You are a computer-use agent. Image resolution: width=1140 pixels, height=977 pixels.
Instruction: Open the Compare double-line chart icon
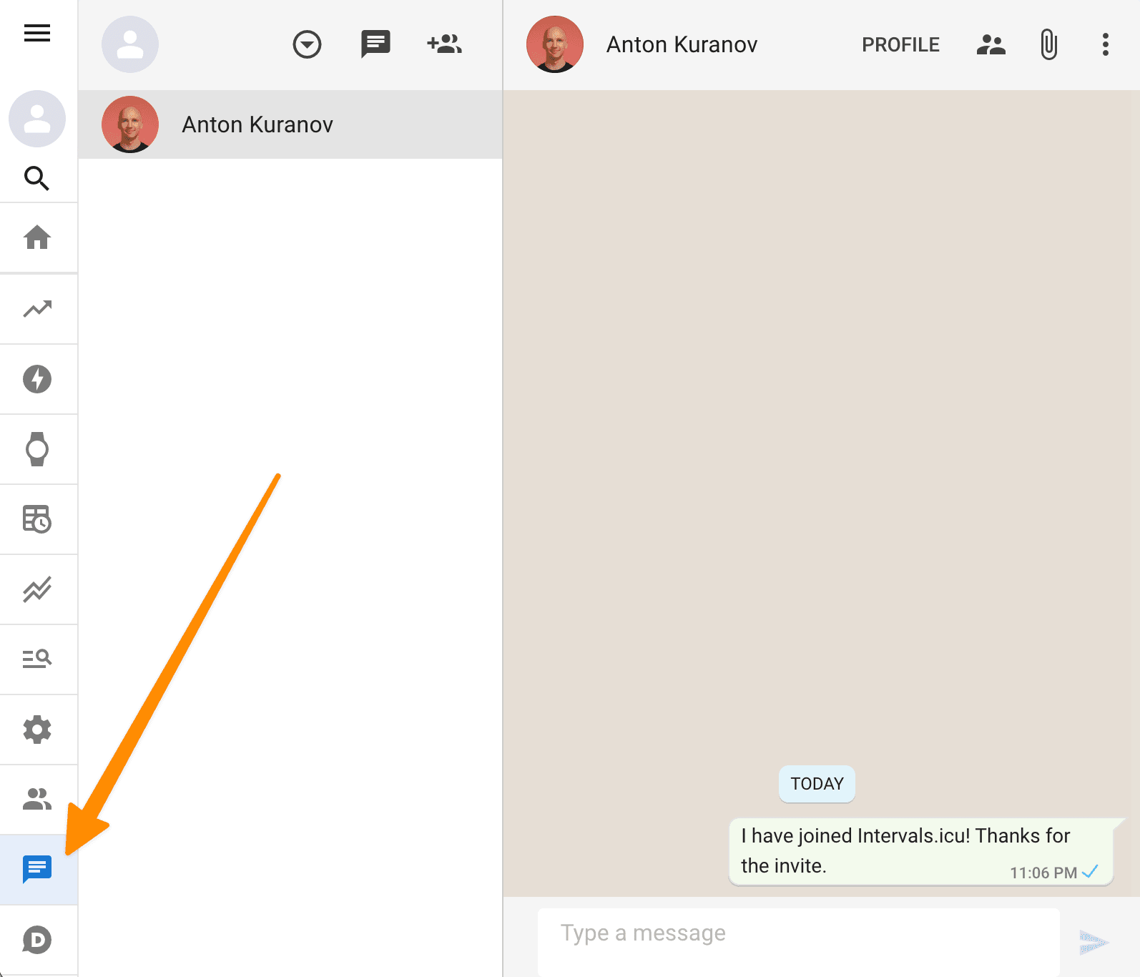click(x=37, y=589)
